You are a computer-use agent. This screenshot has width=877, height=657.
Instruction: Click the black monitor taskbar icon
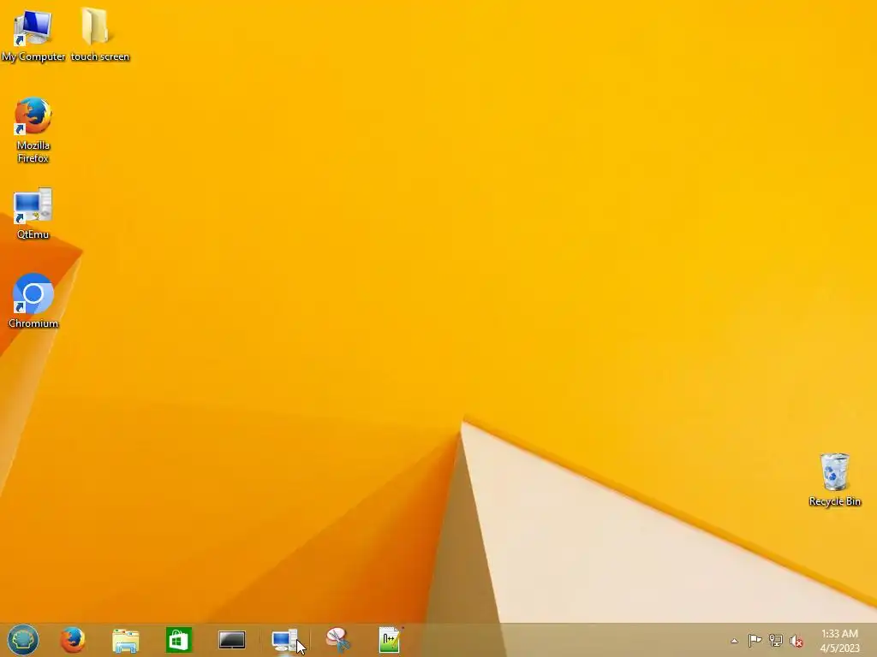pos(231,640)
